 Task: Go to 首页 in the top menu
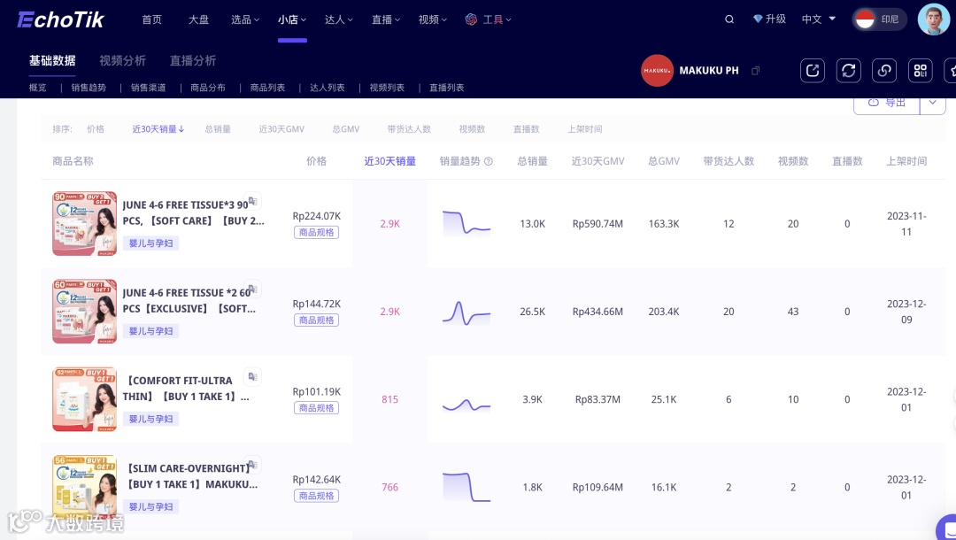pos(152,19)
